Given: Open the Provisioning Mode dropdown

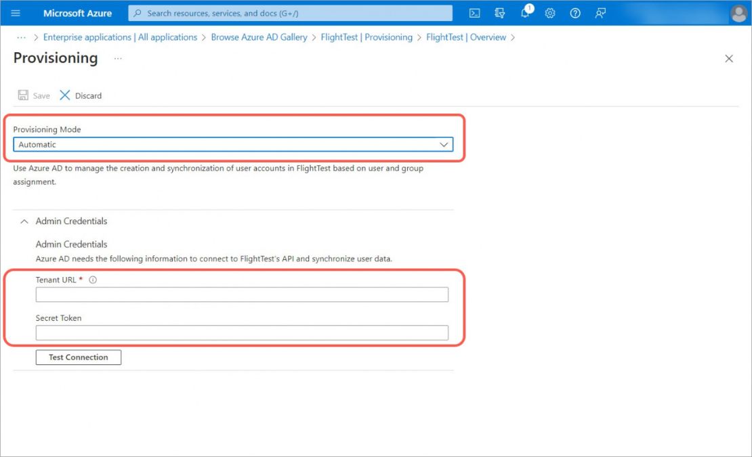Looking at the screenshot, I should pyautogui.click(x=233, y=144).
